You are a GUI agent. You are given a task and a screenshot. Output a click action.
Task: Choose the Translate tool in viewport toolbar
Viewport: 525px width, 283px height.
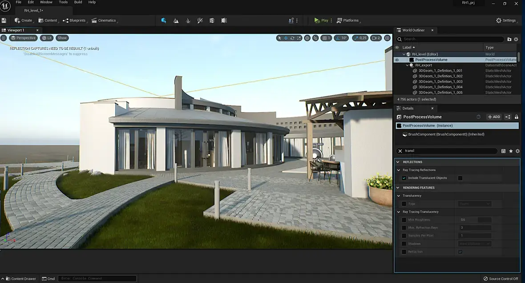(286, 38)
